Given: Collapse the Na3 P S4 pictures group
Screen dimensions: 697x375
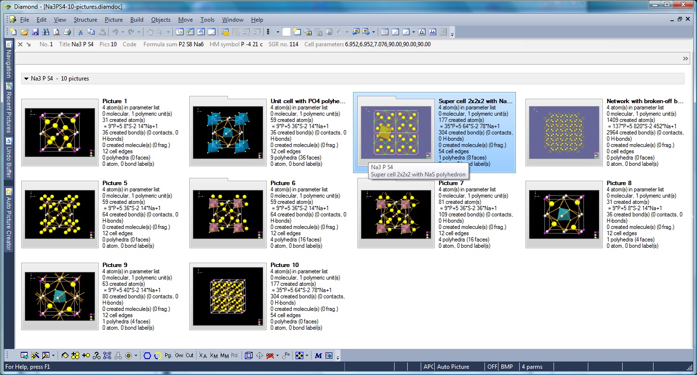Looking at the screenshot, I should pyautogui.click(x=26, y=79).
